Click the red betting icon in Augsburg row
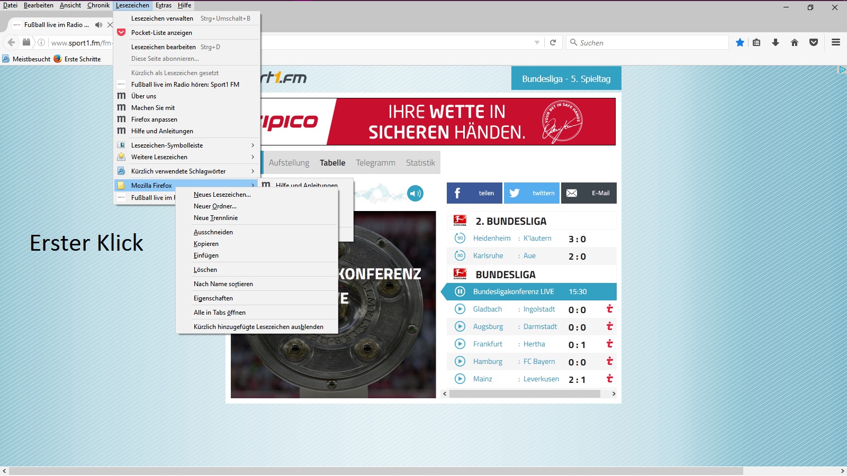 (609, 326)
